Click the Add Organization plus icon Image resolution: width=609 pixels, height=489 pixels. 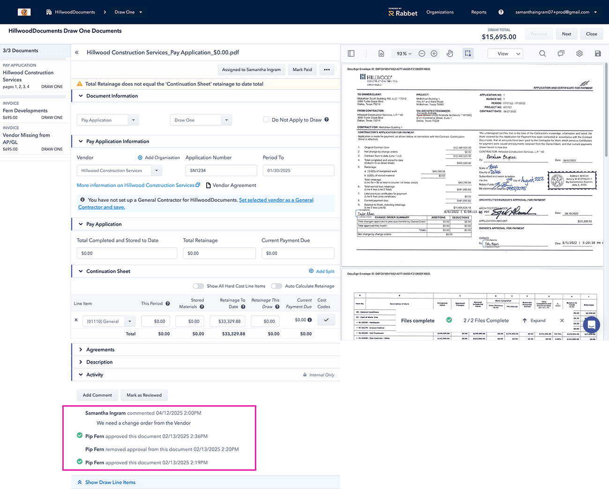point(140,158)
